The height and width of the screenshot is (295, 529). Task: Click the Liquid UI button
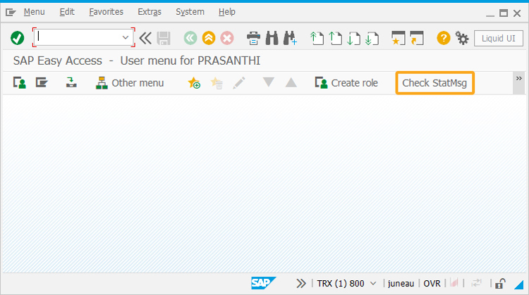click(x=498, y=39)
